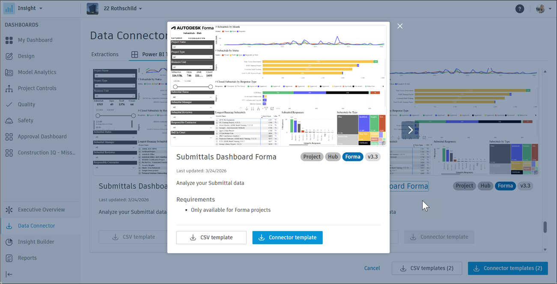Click the 'Last updated: 3/24/2026' dialog text

[202, 171]
